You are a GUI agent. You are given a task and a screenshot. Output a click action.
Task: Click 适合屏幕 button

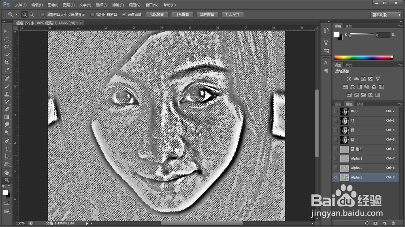tap(182, 15)
